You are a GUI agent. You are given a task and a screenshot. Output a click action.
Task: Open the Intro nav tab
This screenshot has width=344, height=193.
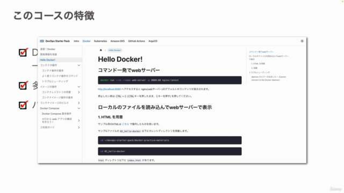point(76,41)
